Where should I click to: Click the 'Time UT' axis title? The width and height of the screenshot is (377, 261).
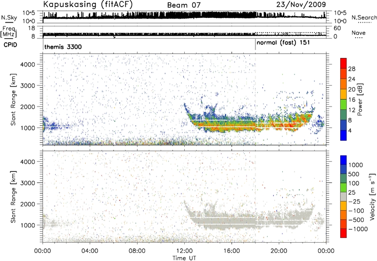click(184, 258)
